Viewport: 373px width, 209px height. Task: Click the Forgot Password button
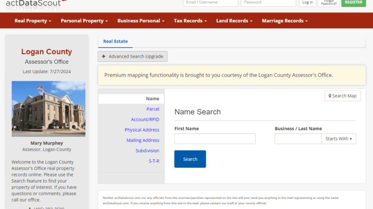[x=329, y=2]
